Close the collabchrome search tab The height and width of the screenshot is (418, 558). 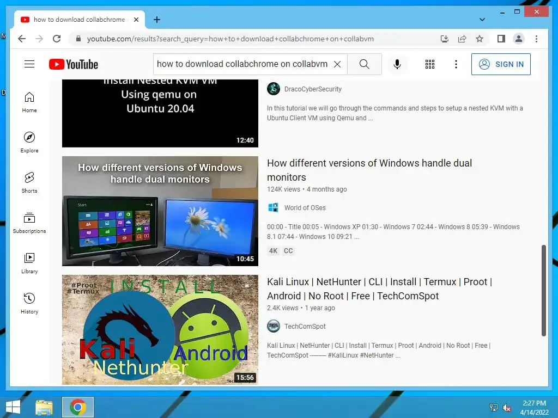coord(136,20)
